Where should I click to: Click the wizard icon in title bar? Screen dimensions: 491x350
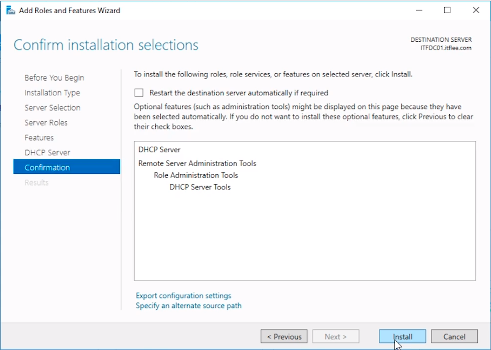[x=10, y=10]
